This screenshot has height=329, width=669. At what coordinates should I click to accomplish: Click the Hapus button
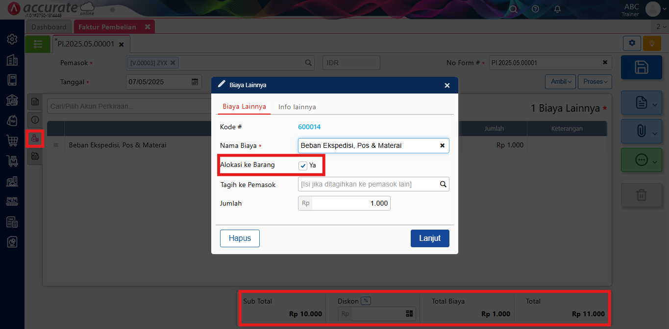coord(240,238)
